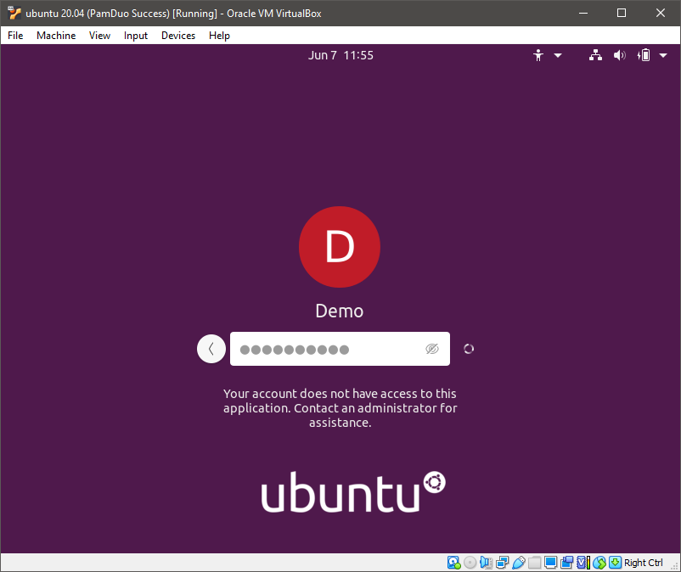Click the keyboard capture green arrow indicator
The width and height of the screenshot is (681, 572).
coord(615,563)
